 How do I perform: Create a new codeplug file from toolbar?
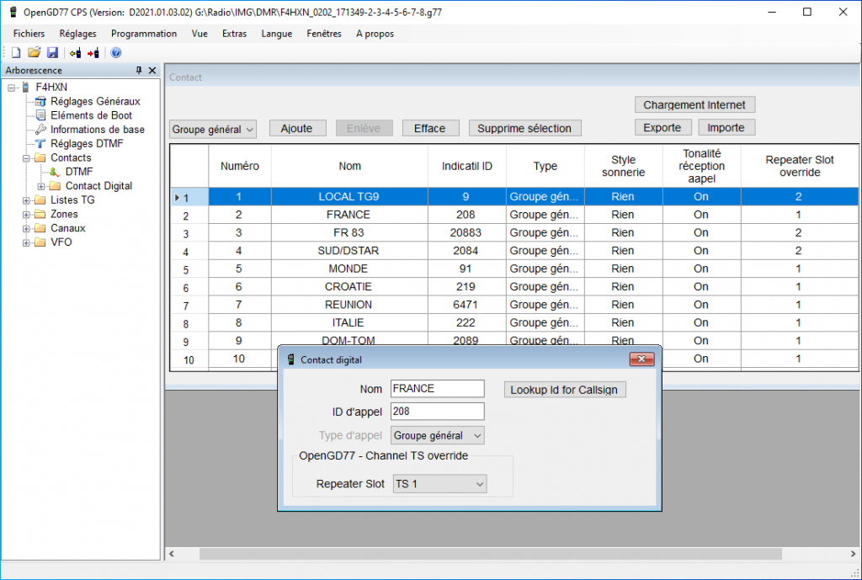point(16,53)
